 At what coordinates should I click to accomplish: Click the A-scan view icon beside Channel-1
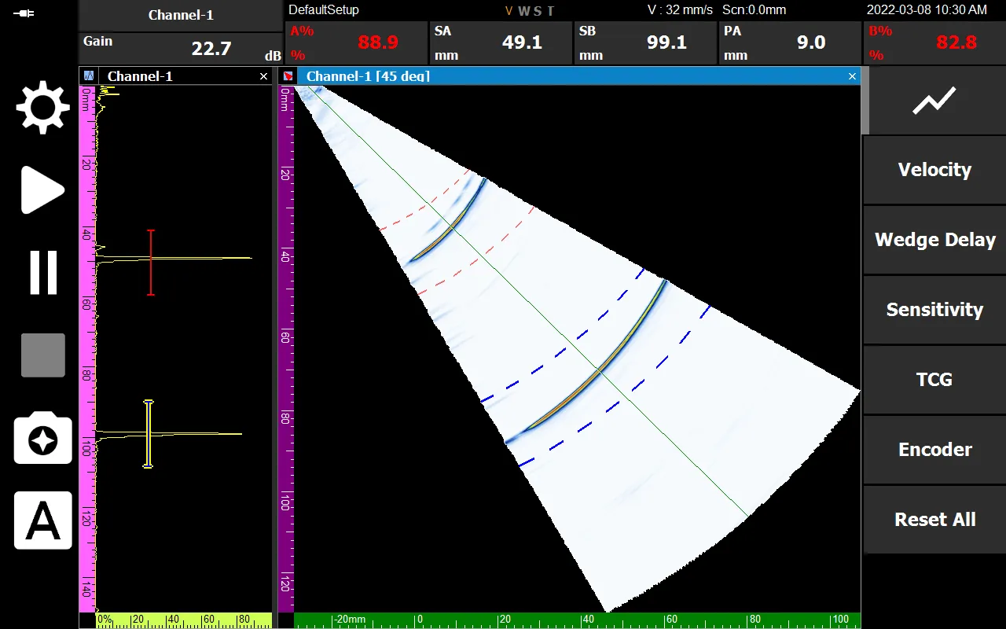click(x=89, y=76)
